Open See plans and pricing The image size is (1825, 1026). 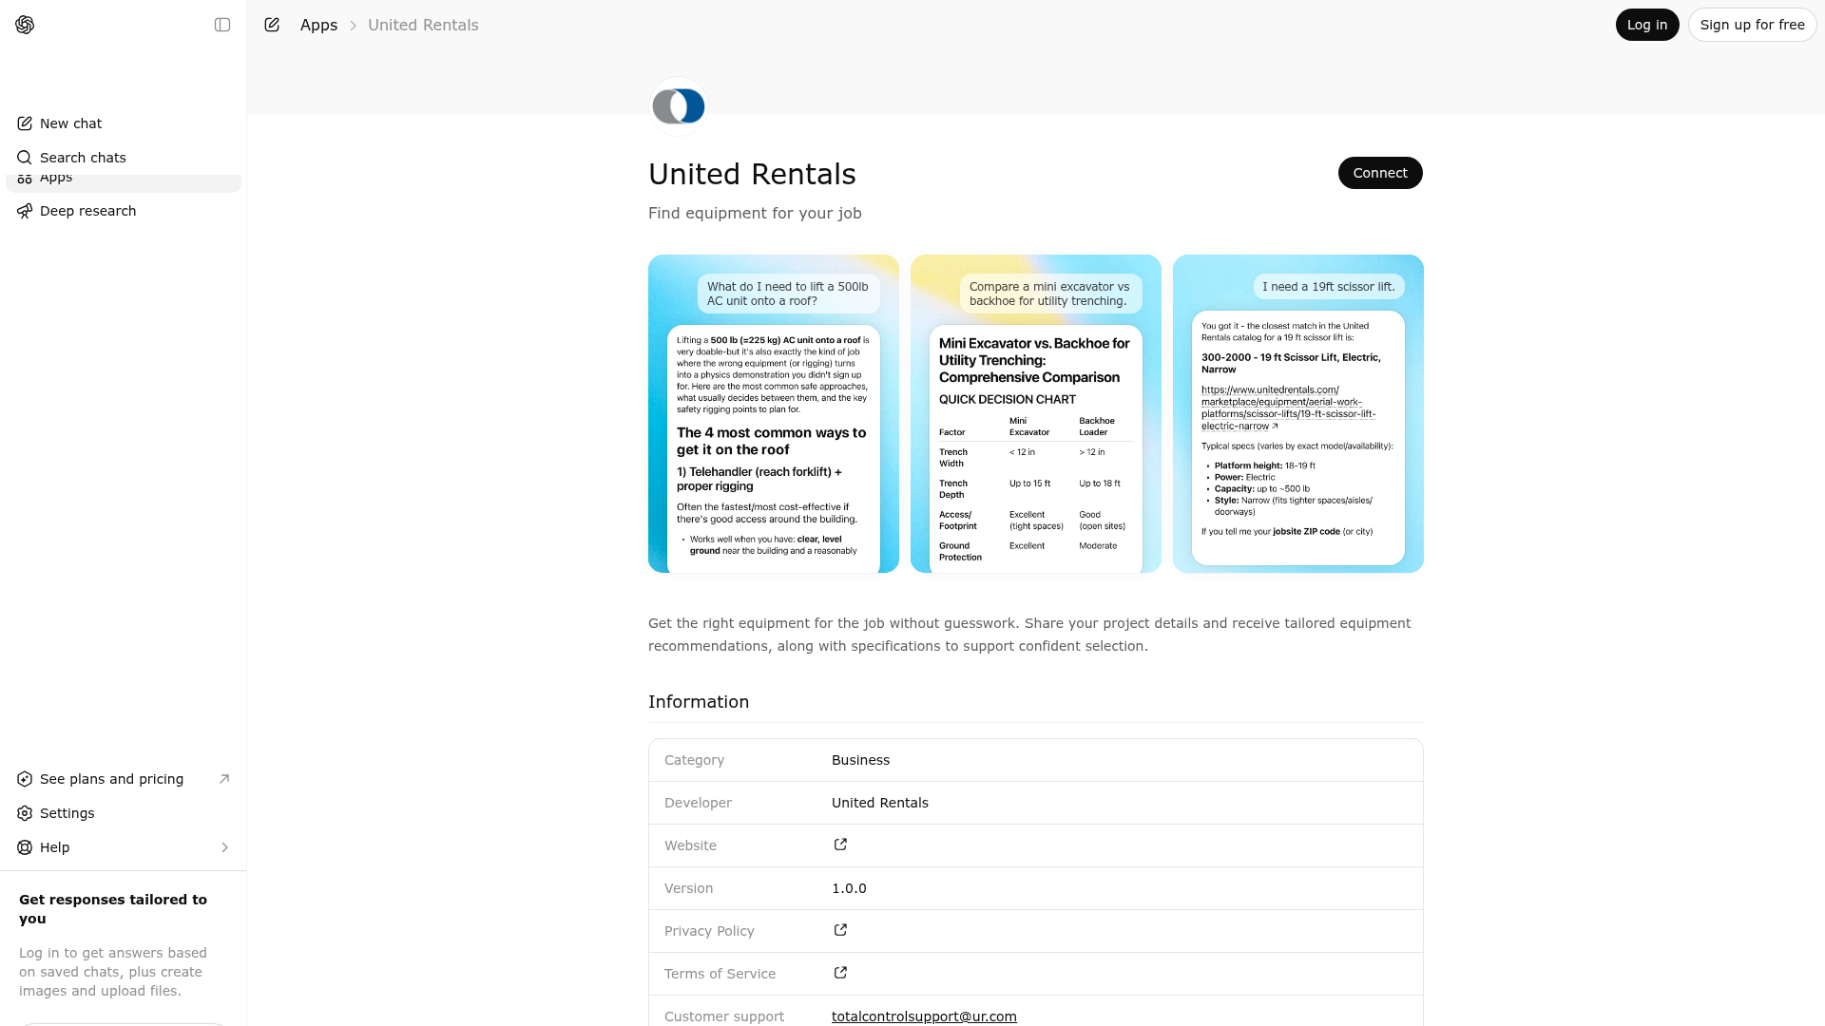(124, 779)
